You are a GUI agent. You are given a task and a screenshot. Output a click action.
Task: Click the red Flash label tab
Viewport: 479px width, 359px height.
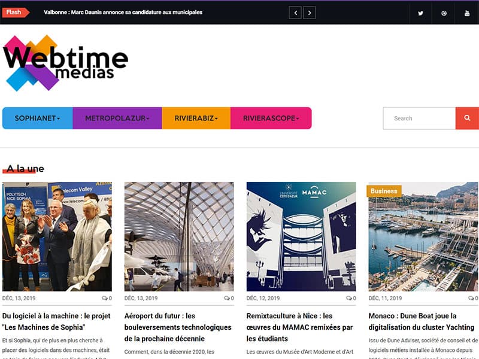pos(14,13)
